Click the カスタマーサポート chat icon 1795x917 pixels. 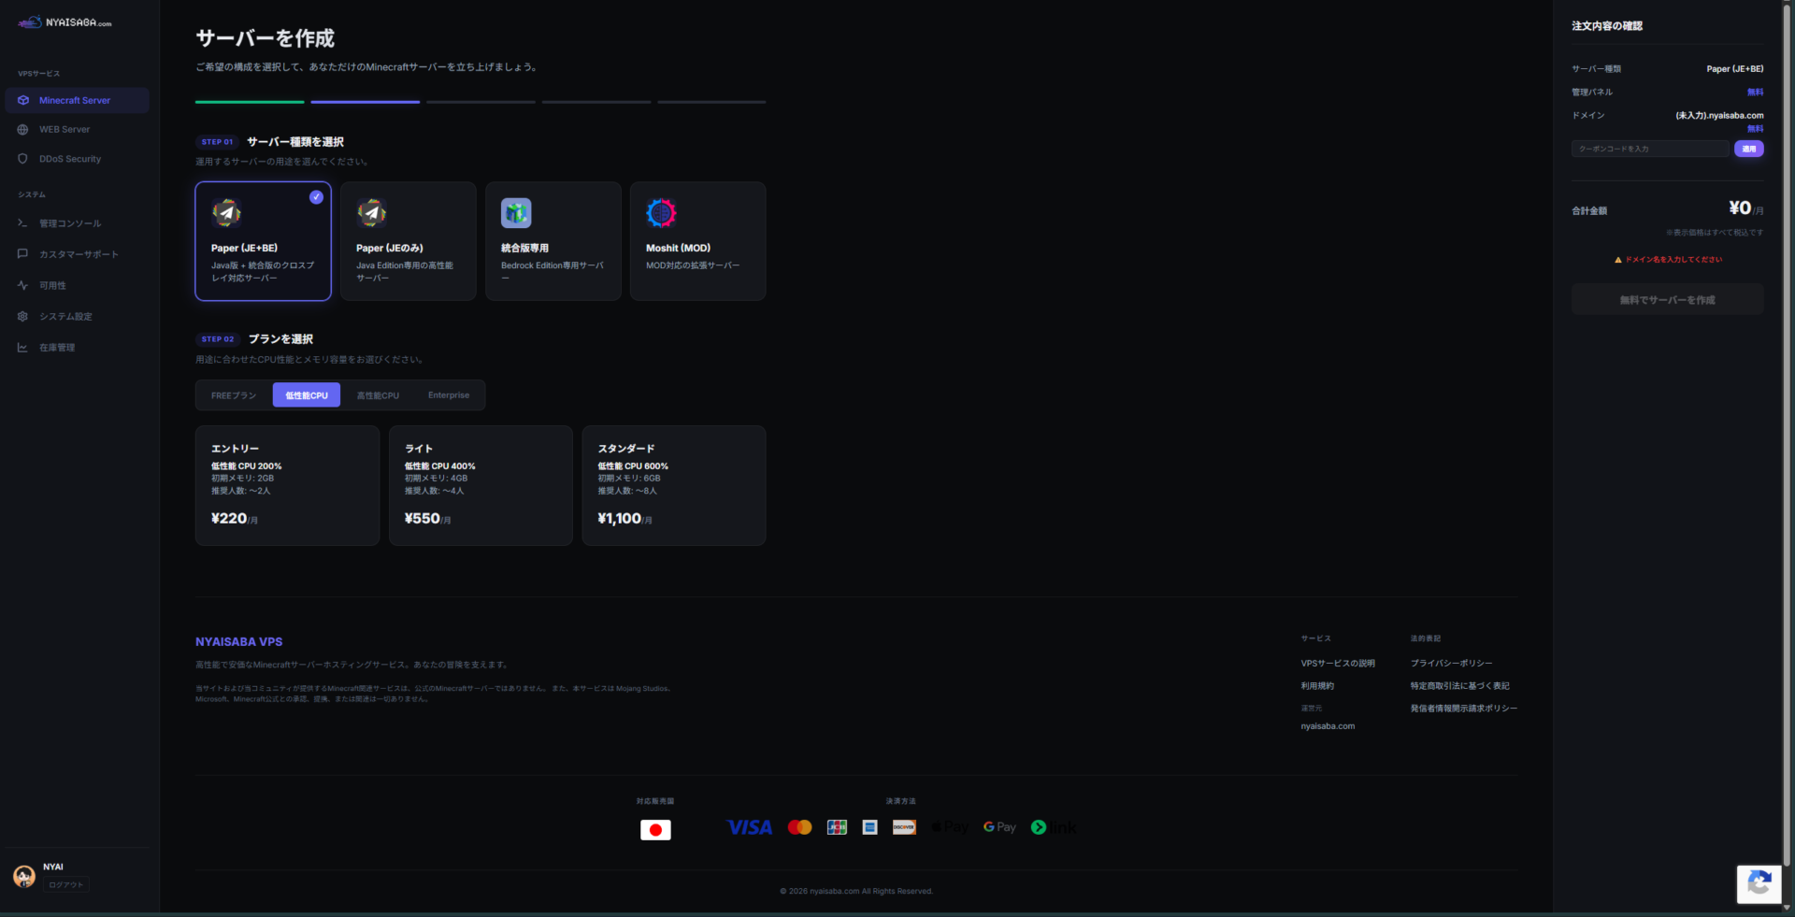point(23,254)
